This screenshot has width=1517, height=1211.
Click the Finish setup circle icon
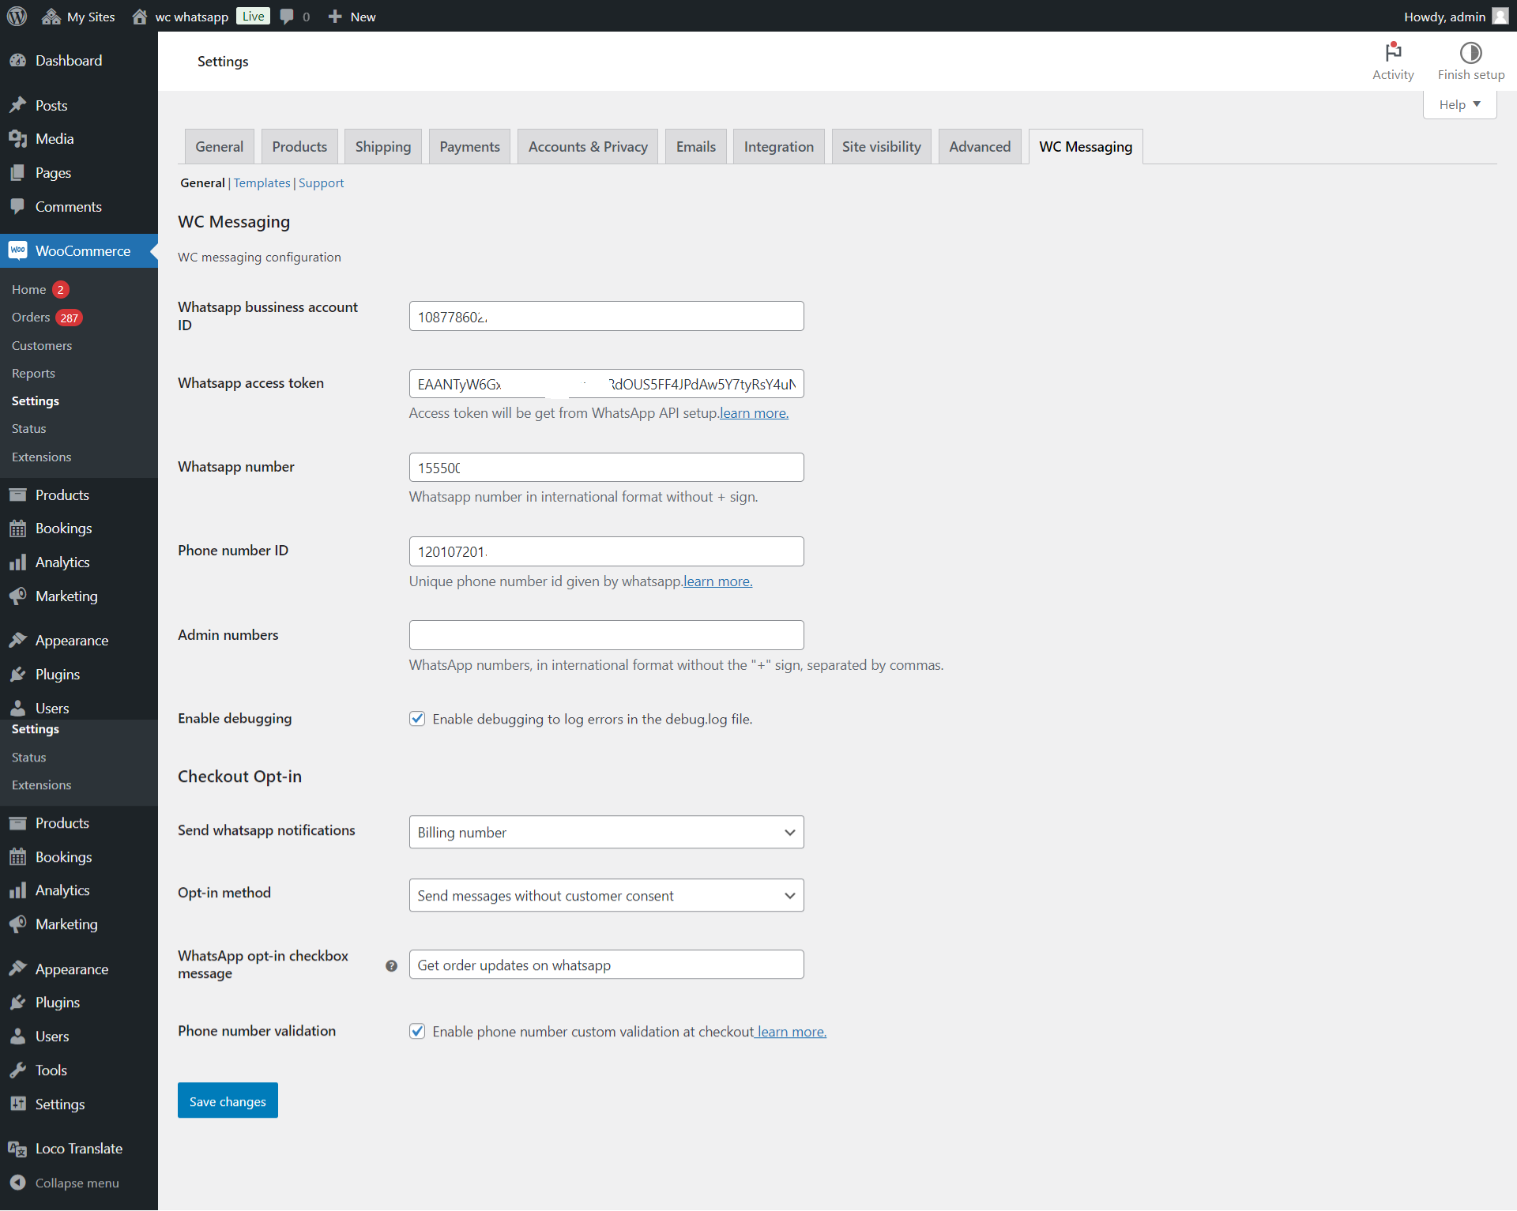coord(1470,53)
